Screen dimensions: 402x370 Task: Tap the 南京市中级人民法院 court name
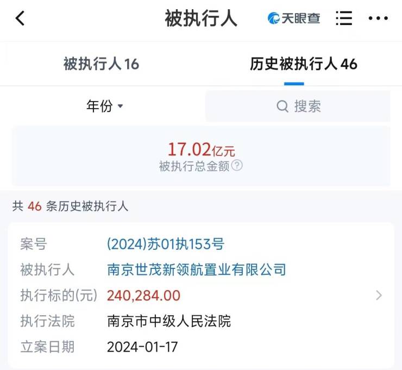click(169, 321)
